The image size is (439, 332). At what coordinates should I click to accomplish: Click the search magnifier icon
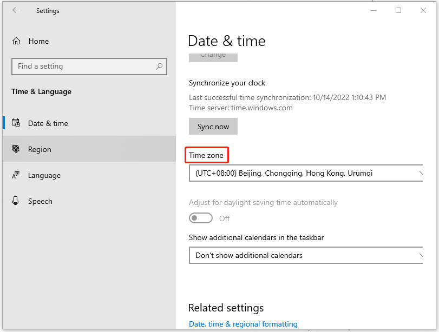[x=159, y=66]
